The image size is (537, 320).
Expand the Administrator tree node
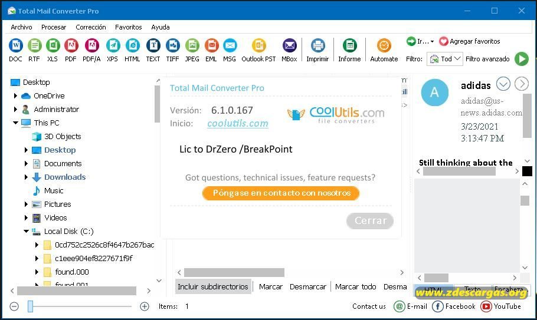[x=15, y=110]
